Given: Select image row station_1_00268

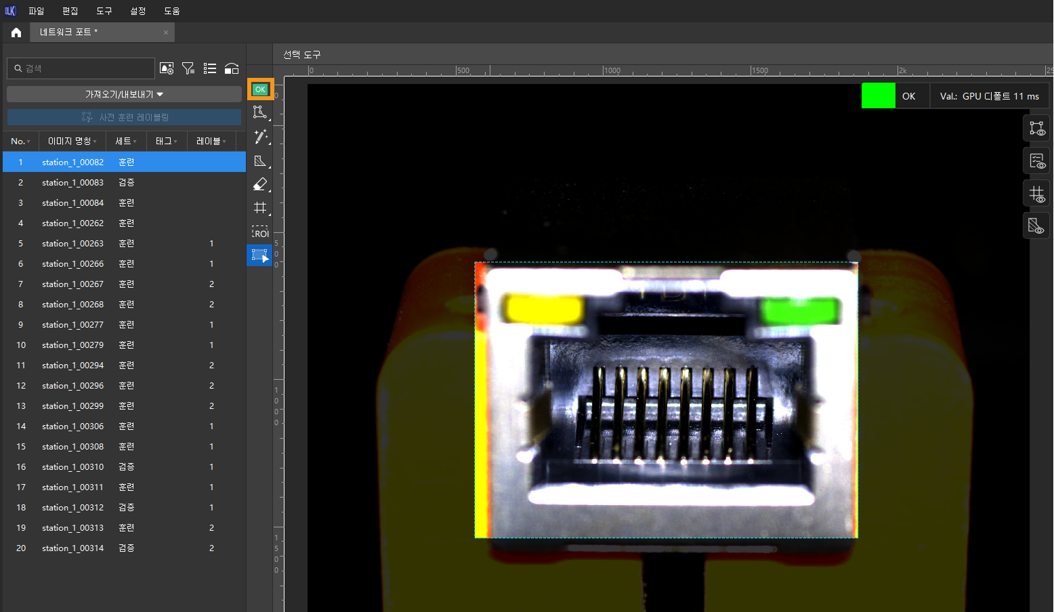Looking at the screenshot, I should [x=72, y=305].
